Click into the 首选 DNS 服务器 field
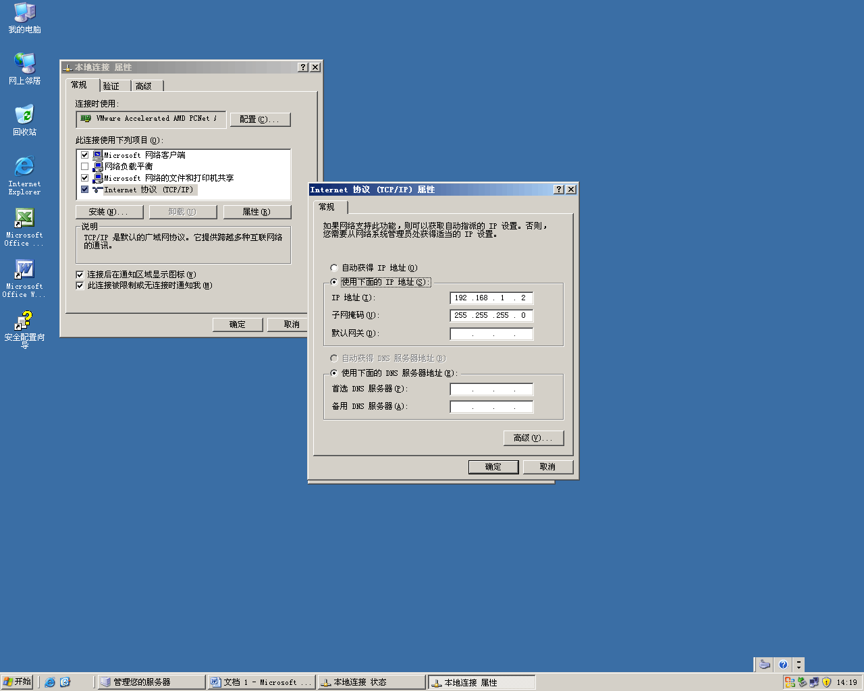The image size is (864, 691). point(491,389)
